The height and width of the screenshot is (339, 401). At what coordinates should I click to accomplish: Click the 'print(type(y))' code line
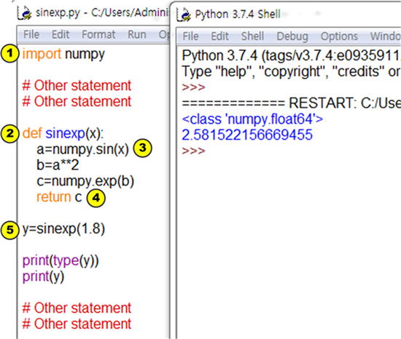point(61,260)
